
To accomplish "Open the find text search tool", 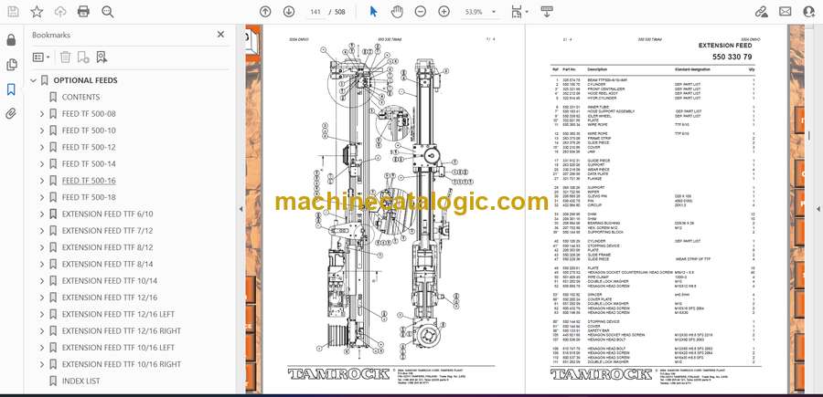I will point(108,12).
